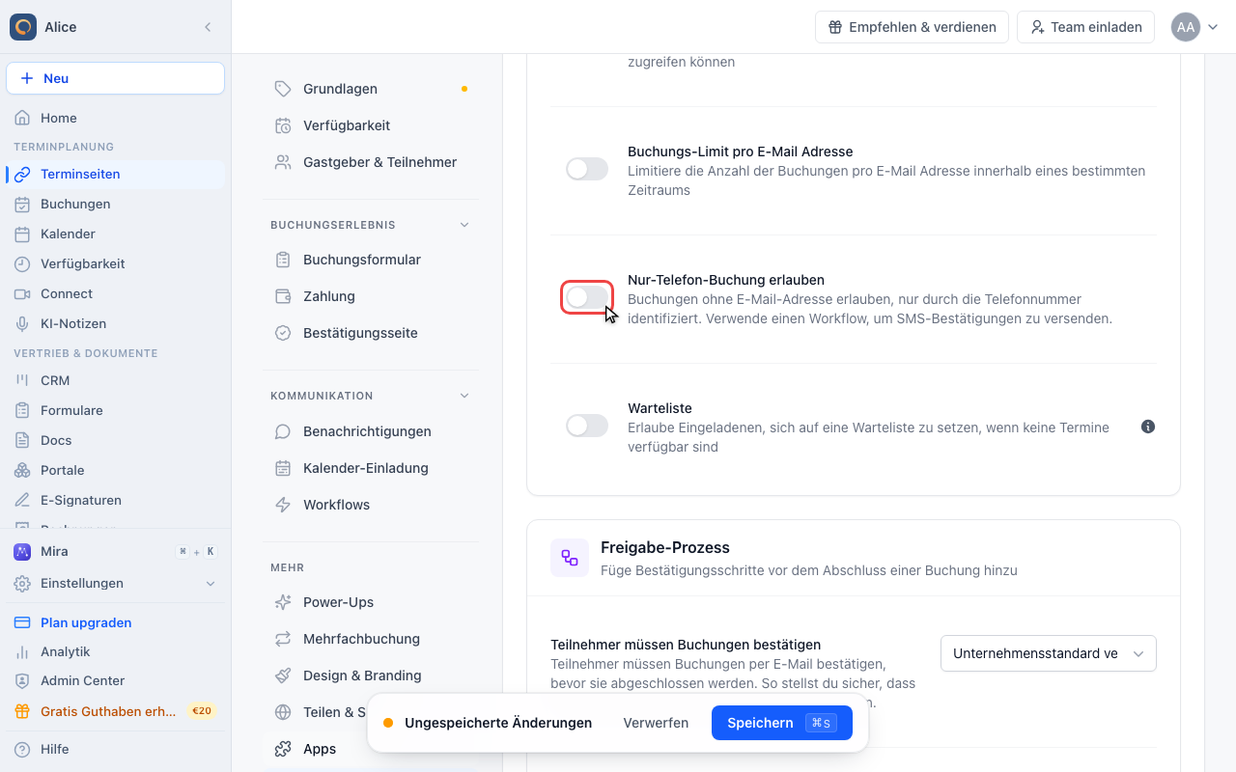Click Verwerfen to discard changes
The height and width of the screenshot is (772, 1236).
[656, 723]
